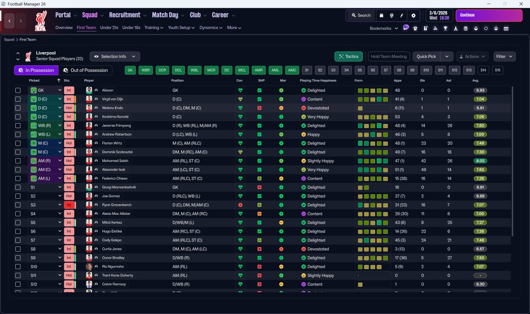Open the trophy competitions bookmark icon

446,29
